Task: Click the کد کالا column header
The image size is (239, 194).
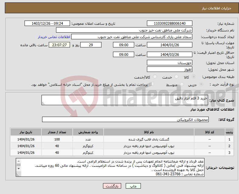Action: click(x=210, y=132)
